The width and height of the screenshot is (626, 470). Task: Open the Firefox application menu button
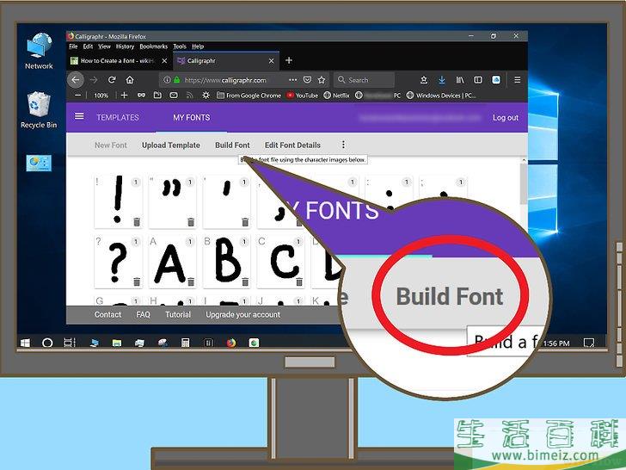pos(517,80)
